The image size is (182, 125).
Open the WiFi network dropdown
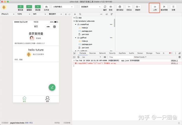(39, 14)
